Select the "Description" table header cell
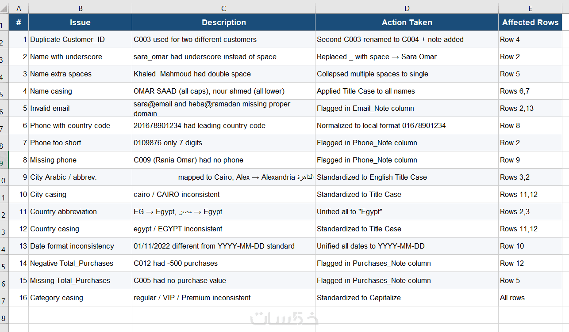This screenshot has width=569, height=332. 223,23
